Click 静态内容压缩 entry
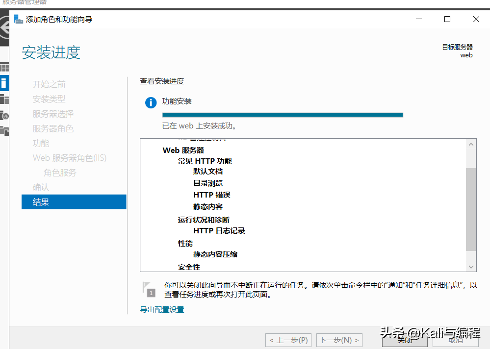This screenshot has height=349, width=490. (x=215, y=254)
